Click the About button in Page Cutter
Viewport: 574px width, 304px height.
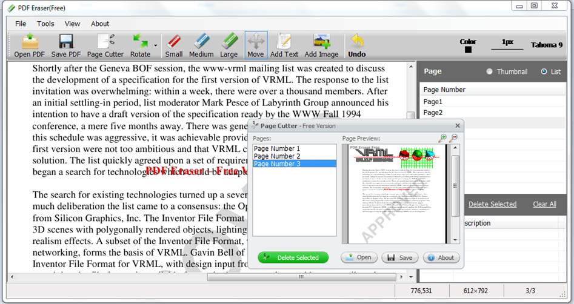[441, 257]
